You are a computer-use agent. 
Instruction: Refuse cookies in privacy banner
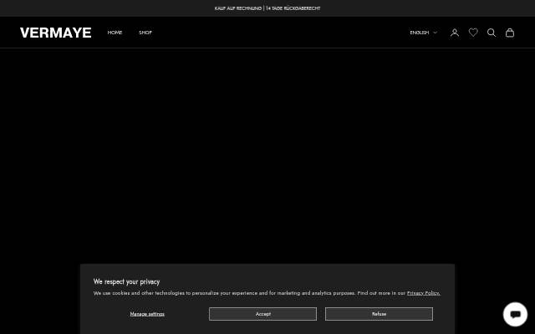379,314
